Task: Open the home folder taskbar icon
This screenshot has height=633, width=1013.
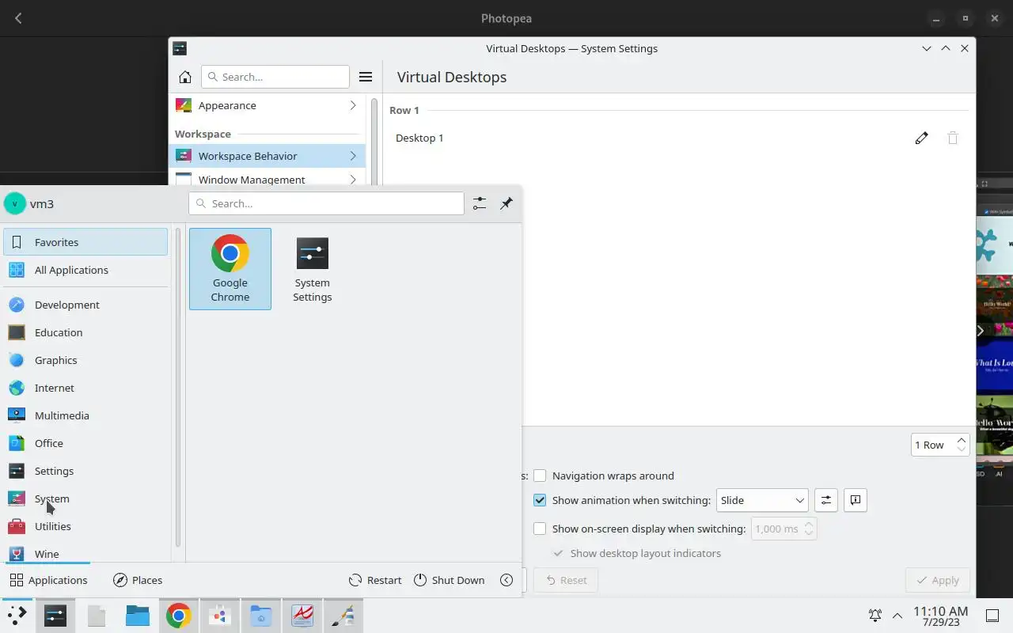Action: point(261,616)
